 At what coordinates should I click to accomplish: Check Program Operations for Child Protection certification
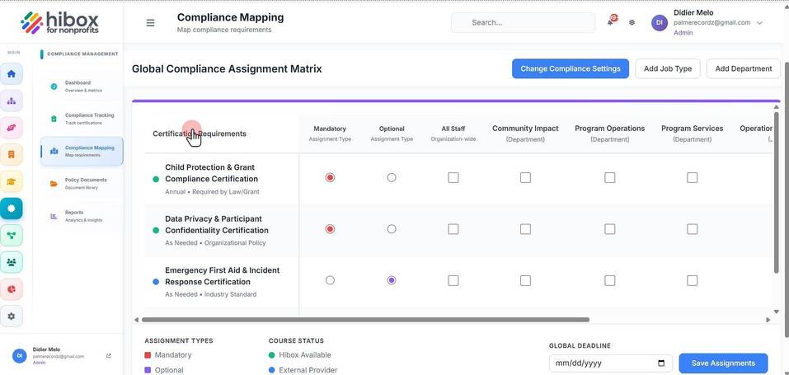point(610,178)
